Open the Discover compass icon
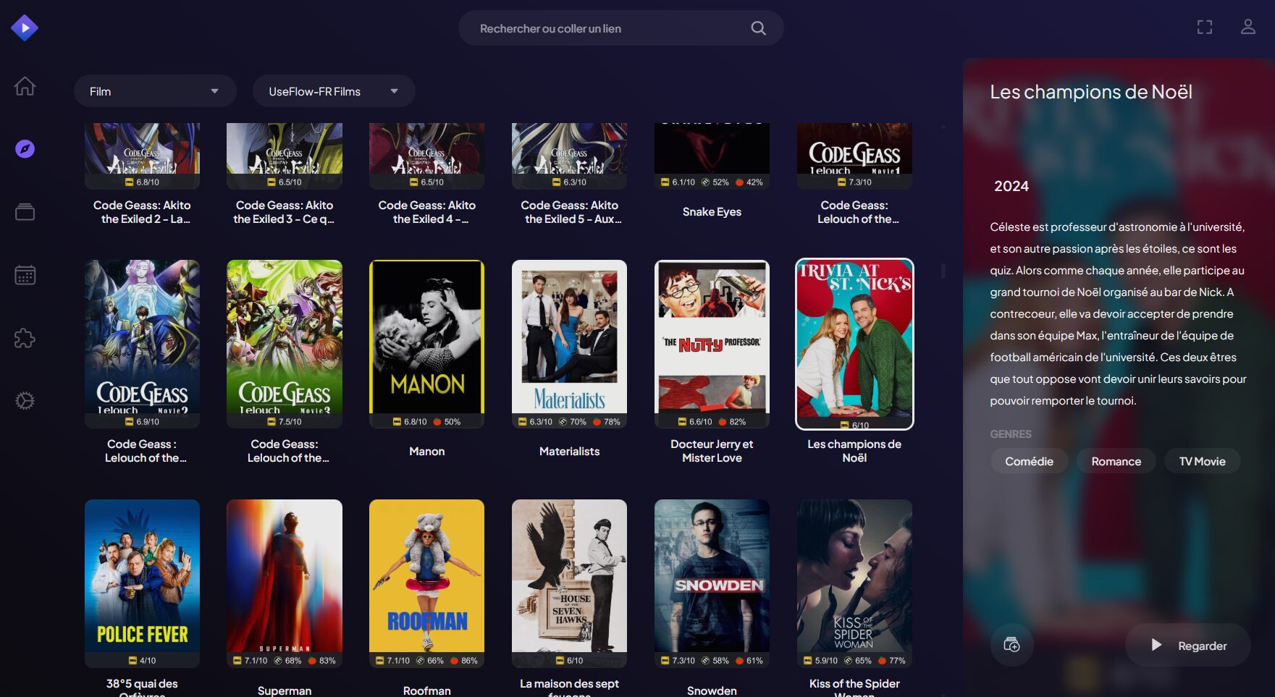The width and height of the screenshot is (1275, 697). click(25, 149)
